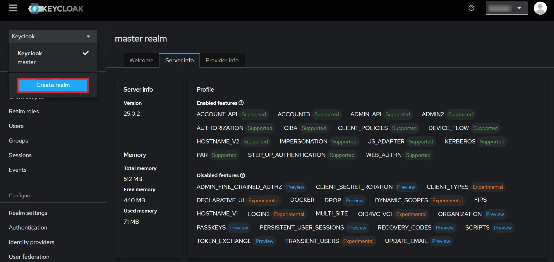Switch to the Welcome tab
This screenshot has height=262, width=554.
click(x=141, y=60)
